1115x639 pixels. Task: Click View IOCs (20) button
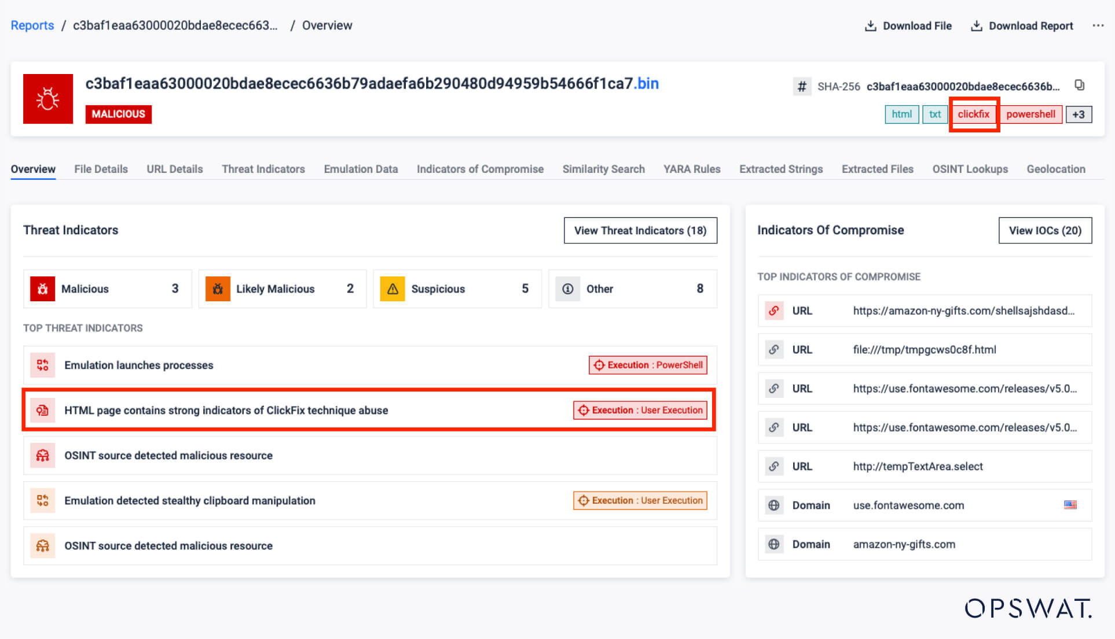click(x=1045, y=230)
